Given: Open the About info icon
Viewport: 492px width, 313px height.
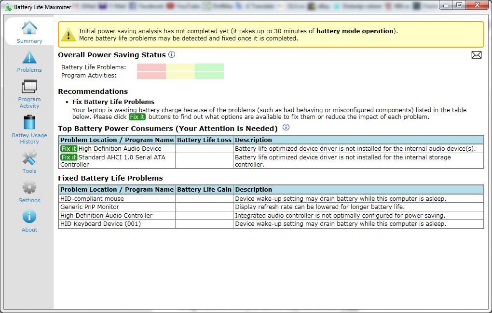Looking at the screenshot, I should coord(29,217).
